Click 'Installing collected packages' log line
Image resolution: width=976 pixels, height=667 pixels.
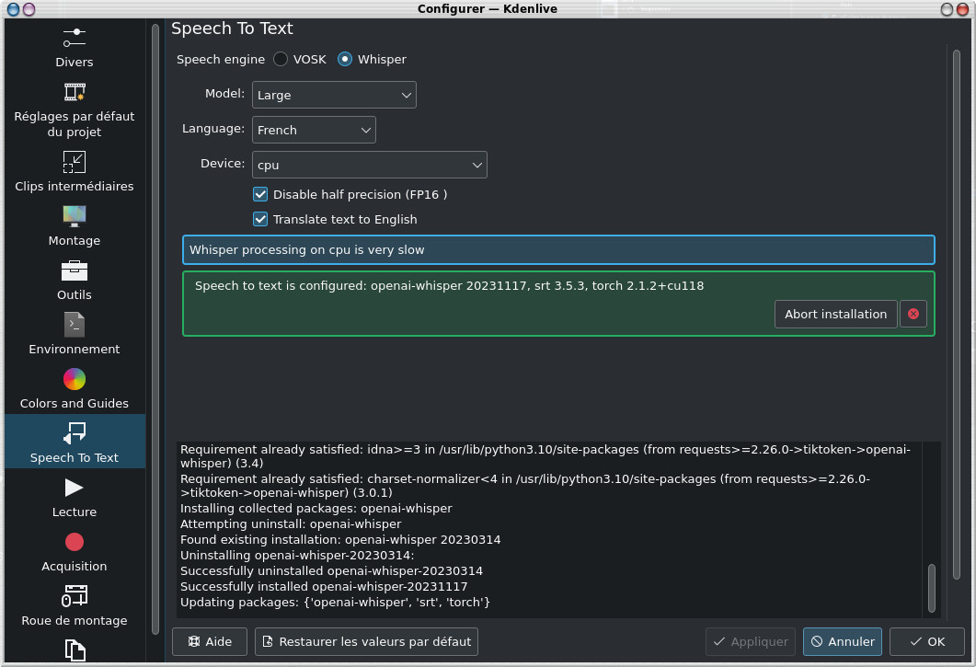316,509
